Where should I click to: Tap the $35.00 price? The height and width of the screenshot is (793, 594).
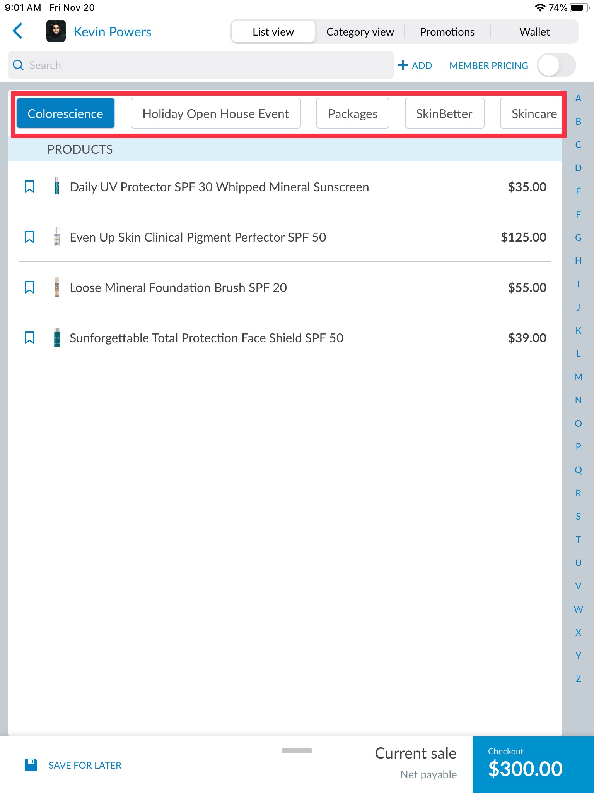(527, 187)
